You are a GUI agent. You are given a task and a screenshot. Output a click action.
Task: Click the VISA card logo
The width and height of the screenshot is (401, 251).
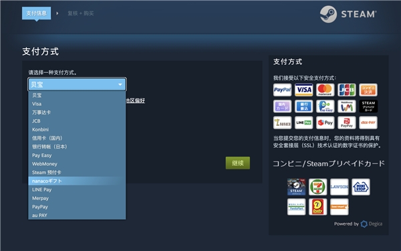coord(304,90)
